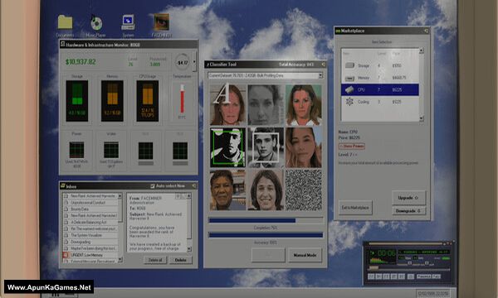The height and width of the screenshot is (298, 498).
Task: Open the Documents folder desktop icon
Action: 65,23
